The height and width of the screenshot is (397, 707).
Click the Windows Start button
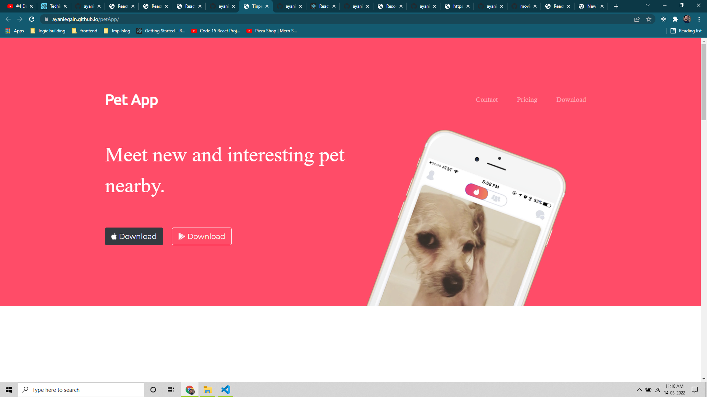(9, 389)
